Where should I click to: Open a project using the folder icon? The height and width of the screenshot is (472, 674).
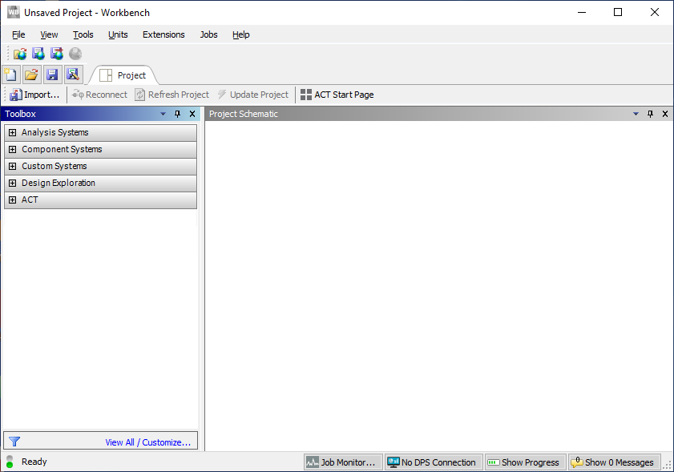point(31,75)
